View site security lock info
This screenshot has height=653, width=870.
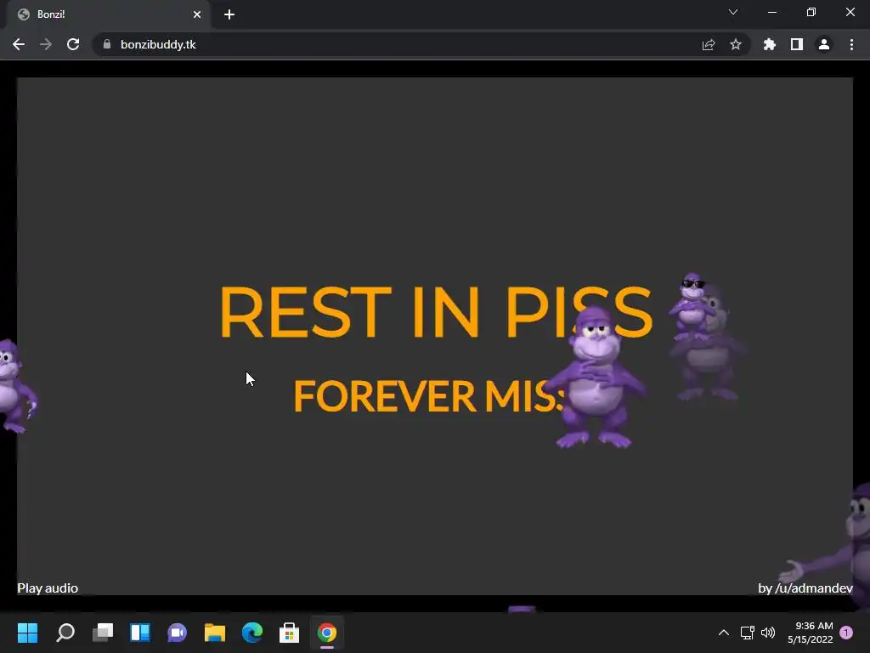(x=107, y=44)
